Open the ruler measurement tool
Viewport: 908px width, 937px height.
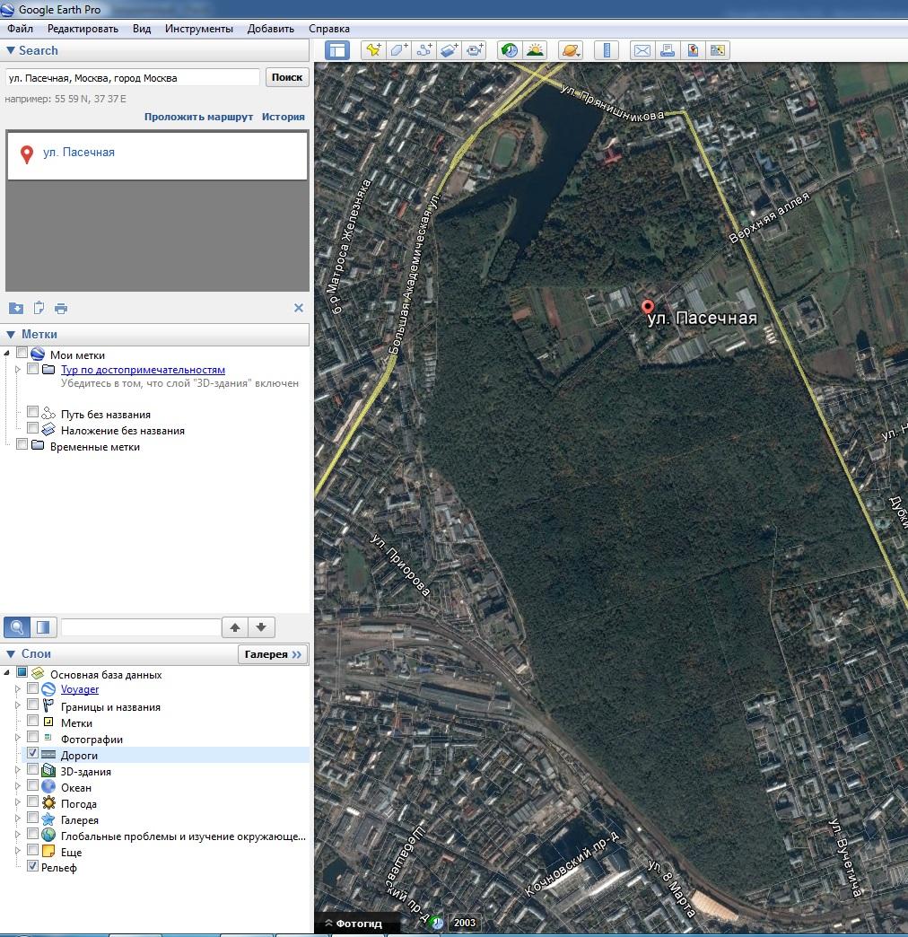(607, 51)
